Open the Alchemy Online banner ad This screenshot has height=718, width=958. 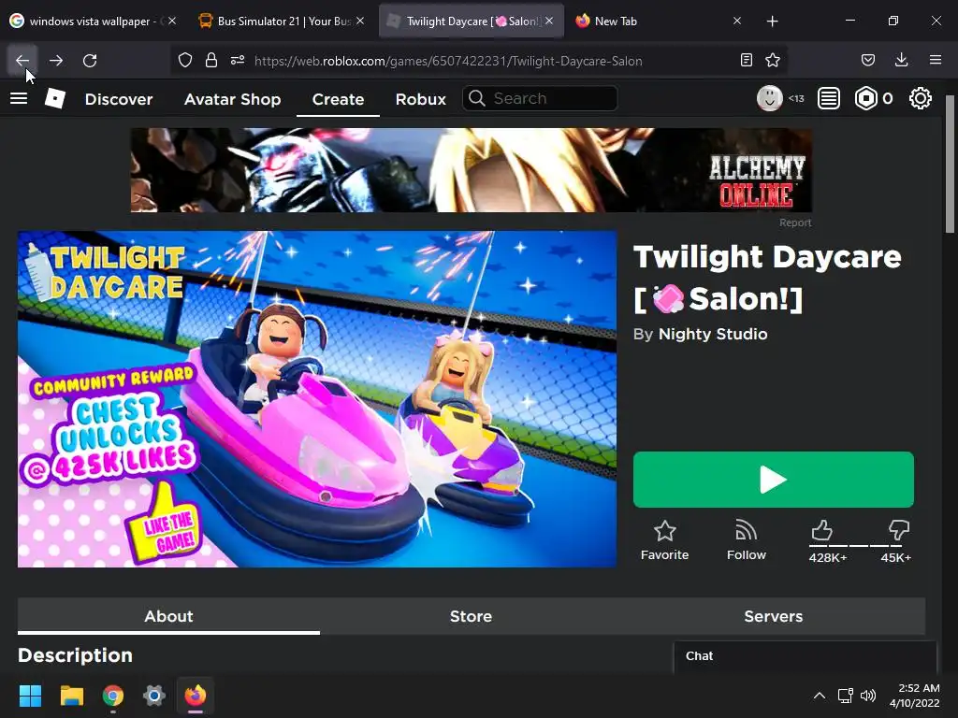pos(472,170)
